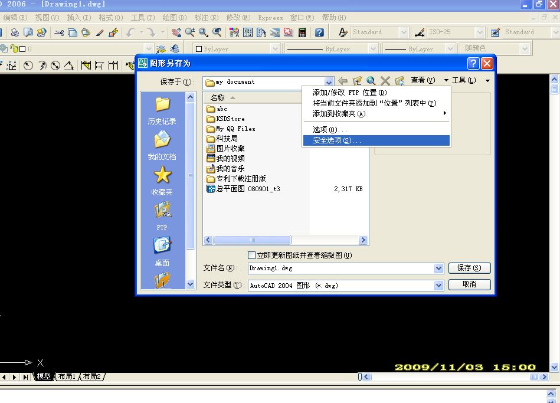560x403 pixels.
Task: Click the Zoom Previous icon
Action: [x=217, y=32]
